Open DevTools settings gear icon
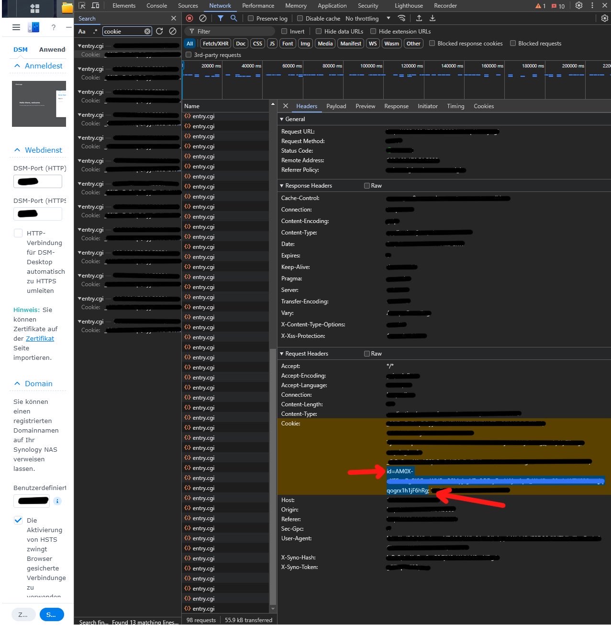 point(579,6)
